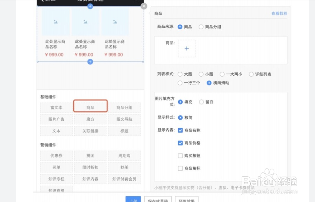
Task: Select the 大图 list style
Action: coord(180,74)
